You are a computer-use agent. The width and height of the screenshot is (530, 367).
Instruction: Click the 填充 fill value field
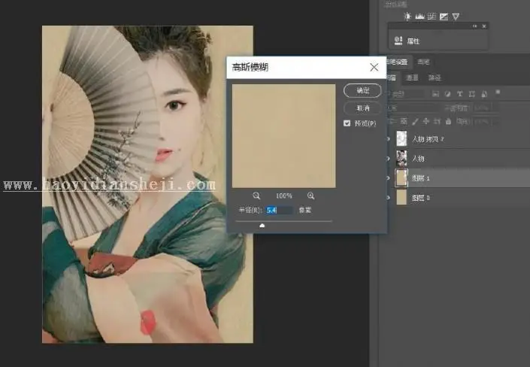(x=481, y=121)
